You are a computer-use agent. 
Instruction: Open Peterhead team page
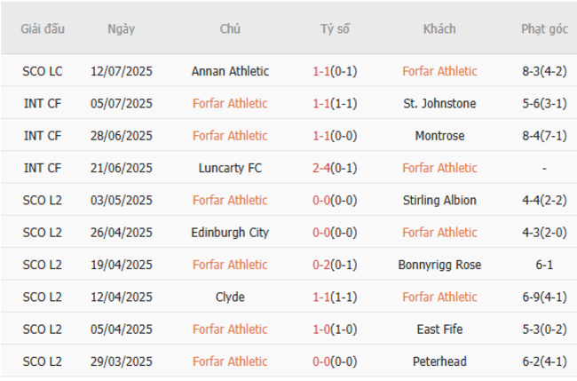439,361
